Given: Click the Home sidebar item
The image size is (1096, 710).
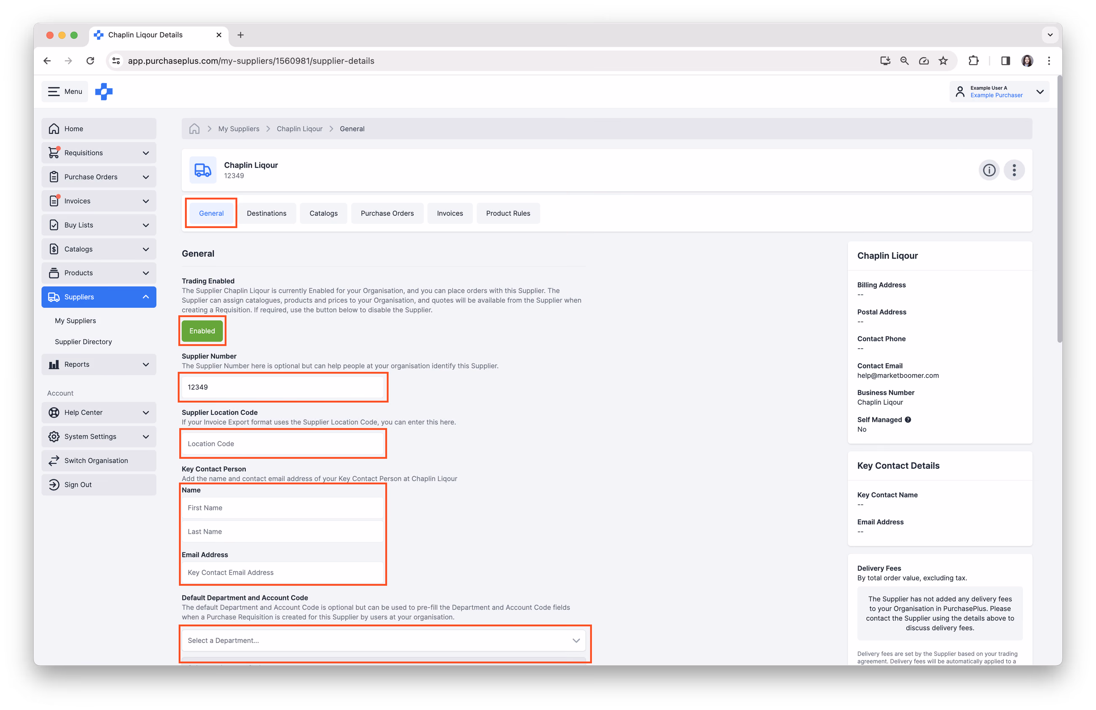Looking at the screenshot, I should coord(99,129).
